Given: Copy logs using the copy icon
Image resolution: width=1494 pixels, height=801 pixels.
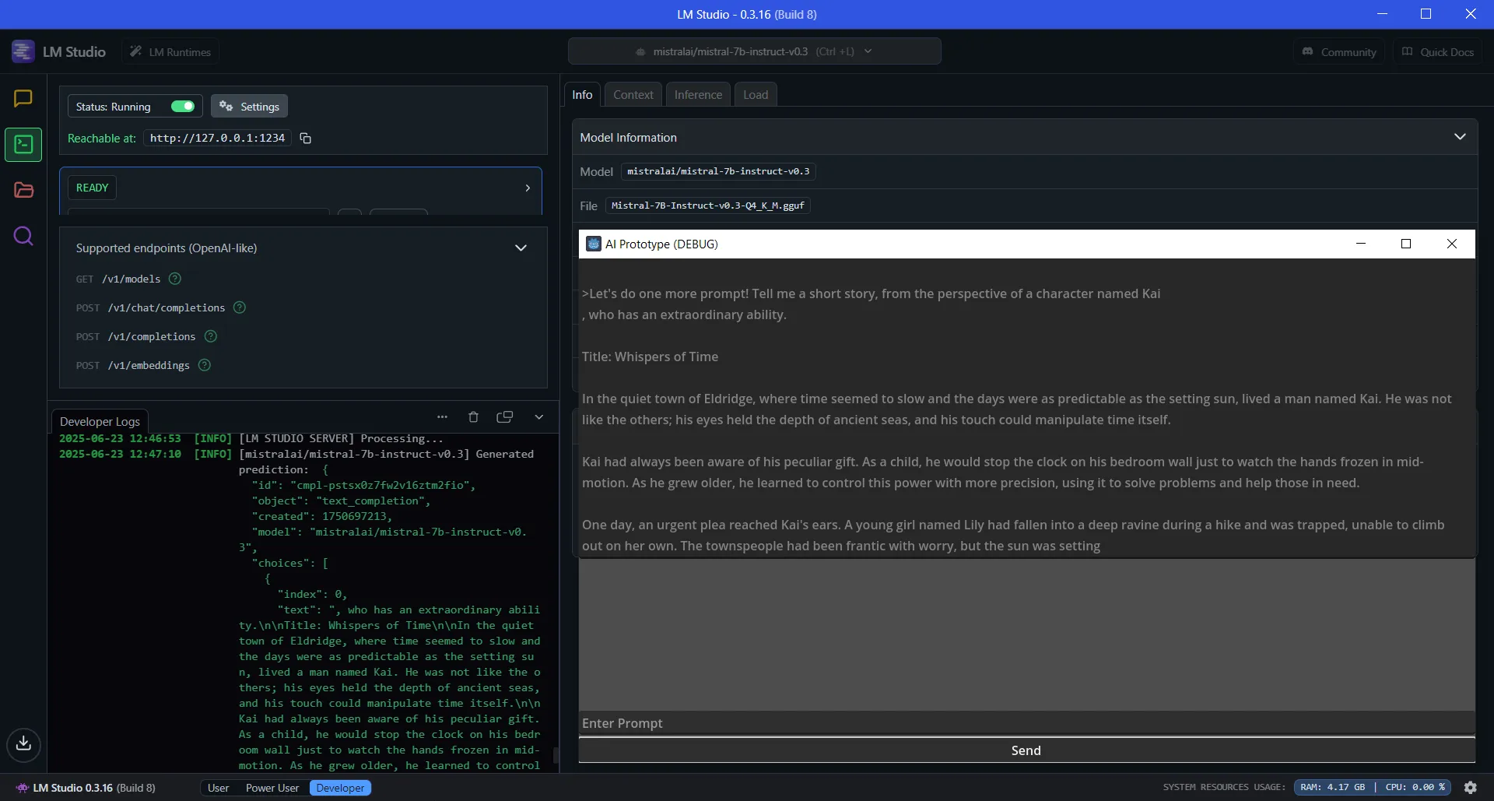Looking at the screenshot, I should (505, 416).
